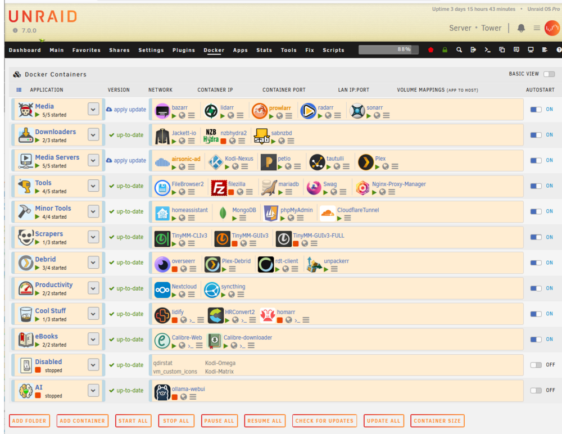Click the STOP ALL button

(x=176, y=421)
